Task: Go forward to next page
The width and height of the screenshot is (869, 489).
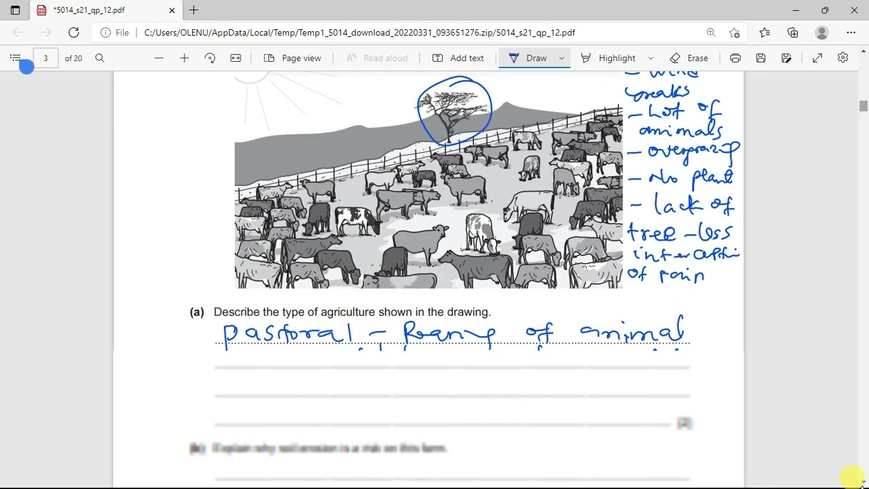Action: pyautogui.click(x=45, y=33)
